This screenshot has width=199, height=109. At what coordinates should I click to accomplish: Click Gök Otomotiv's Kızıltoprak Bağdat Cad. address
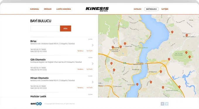[x=56, y=62]
